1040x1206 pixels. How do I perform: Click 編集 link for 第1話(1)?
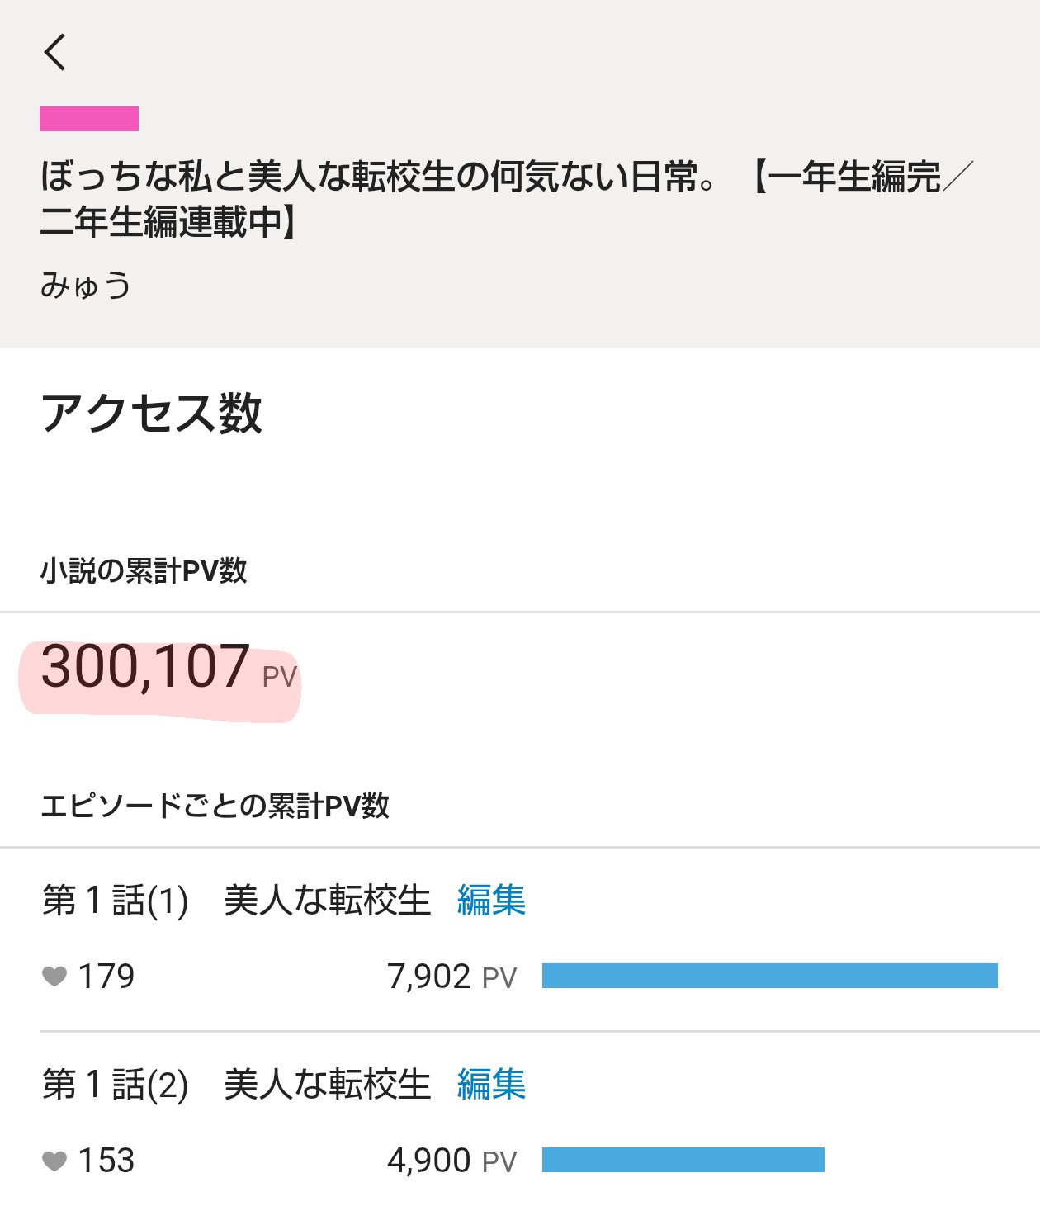[x=491, y=900]
